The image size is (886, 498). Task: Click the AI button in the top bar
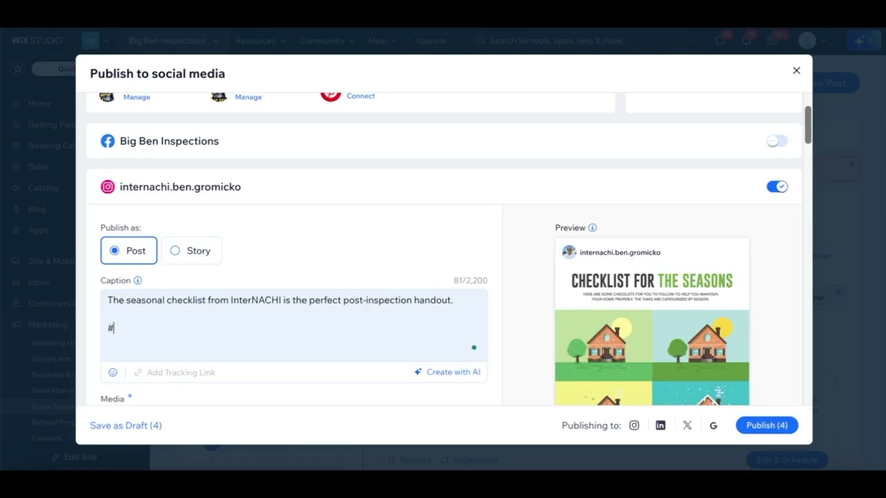click(863, 41)
